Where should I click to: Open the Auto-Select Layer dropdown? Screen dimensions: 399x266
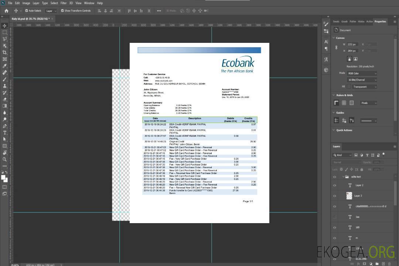click(51, 11)
